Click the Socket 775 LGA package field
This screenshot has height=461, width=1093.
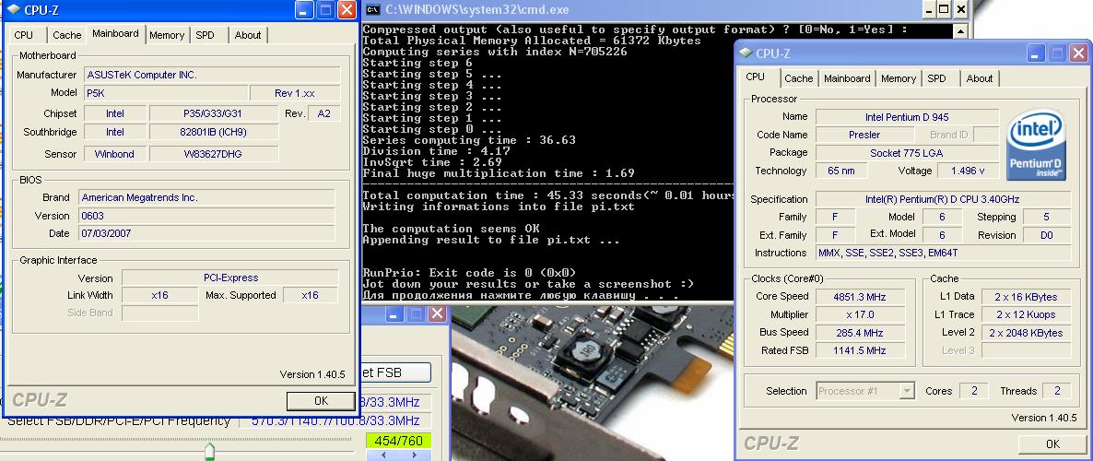coord(907,153)
